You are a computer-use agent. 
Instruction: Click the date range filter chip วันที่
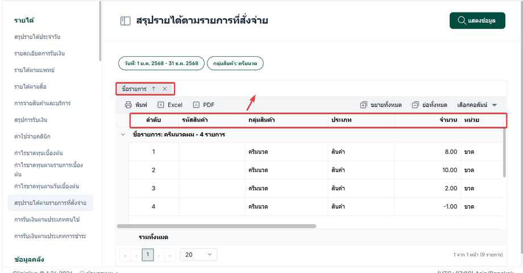point(161,63)
